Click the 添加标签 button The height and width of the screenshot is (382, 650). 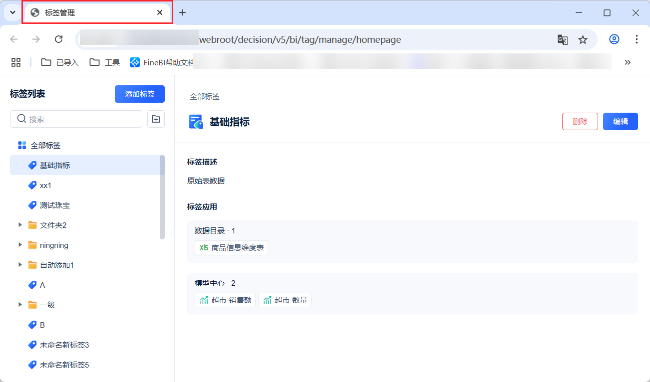[x=140, y=94]
